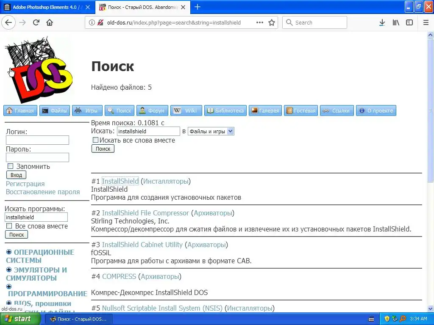The height and width of the screenshot is (325, 434).
Task: Open a new tab with plus button
Action: coord(198,7)
